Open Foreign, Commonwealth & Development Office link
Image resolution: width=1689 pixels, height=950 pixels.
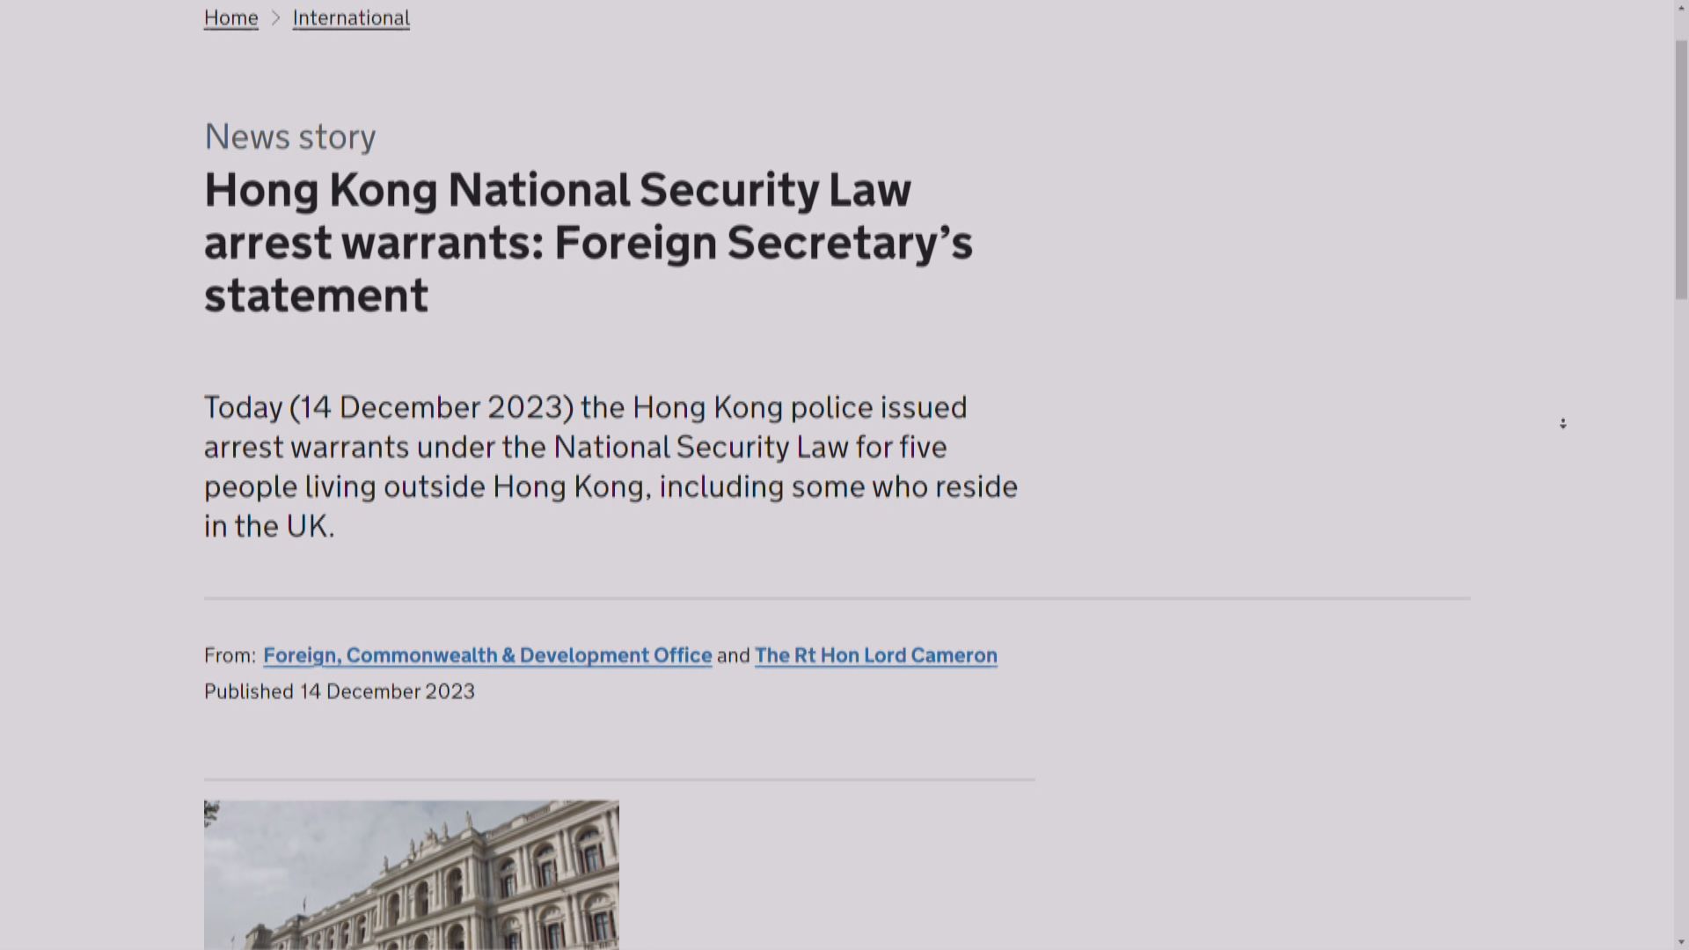point(487,655)
